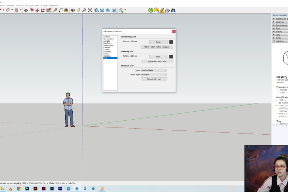Viewport: 288px width, 192px height.
Task: Click the Obnovit vybr. text button
Action: click(154, 79)
